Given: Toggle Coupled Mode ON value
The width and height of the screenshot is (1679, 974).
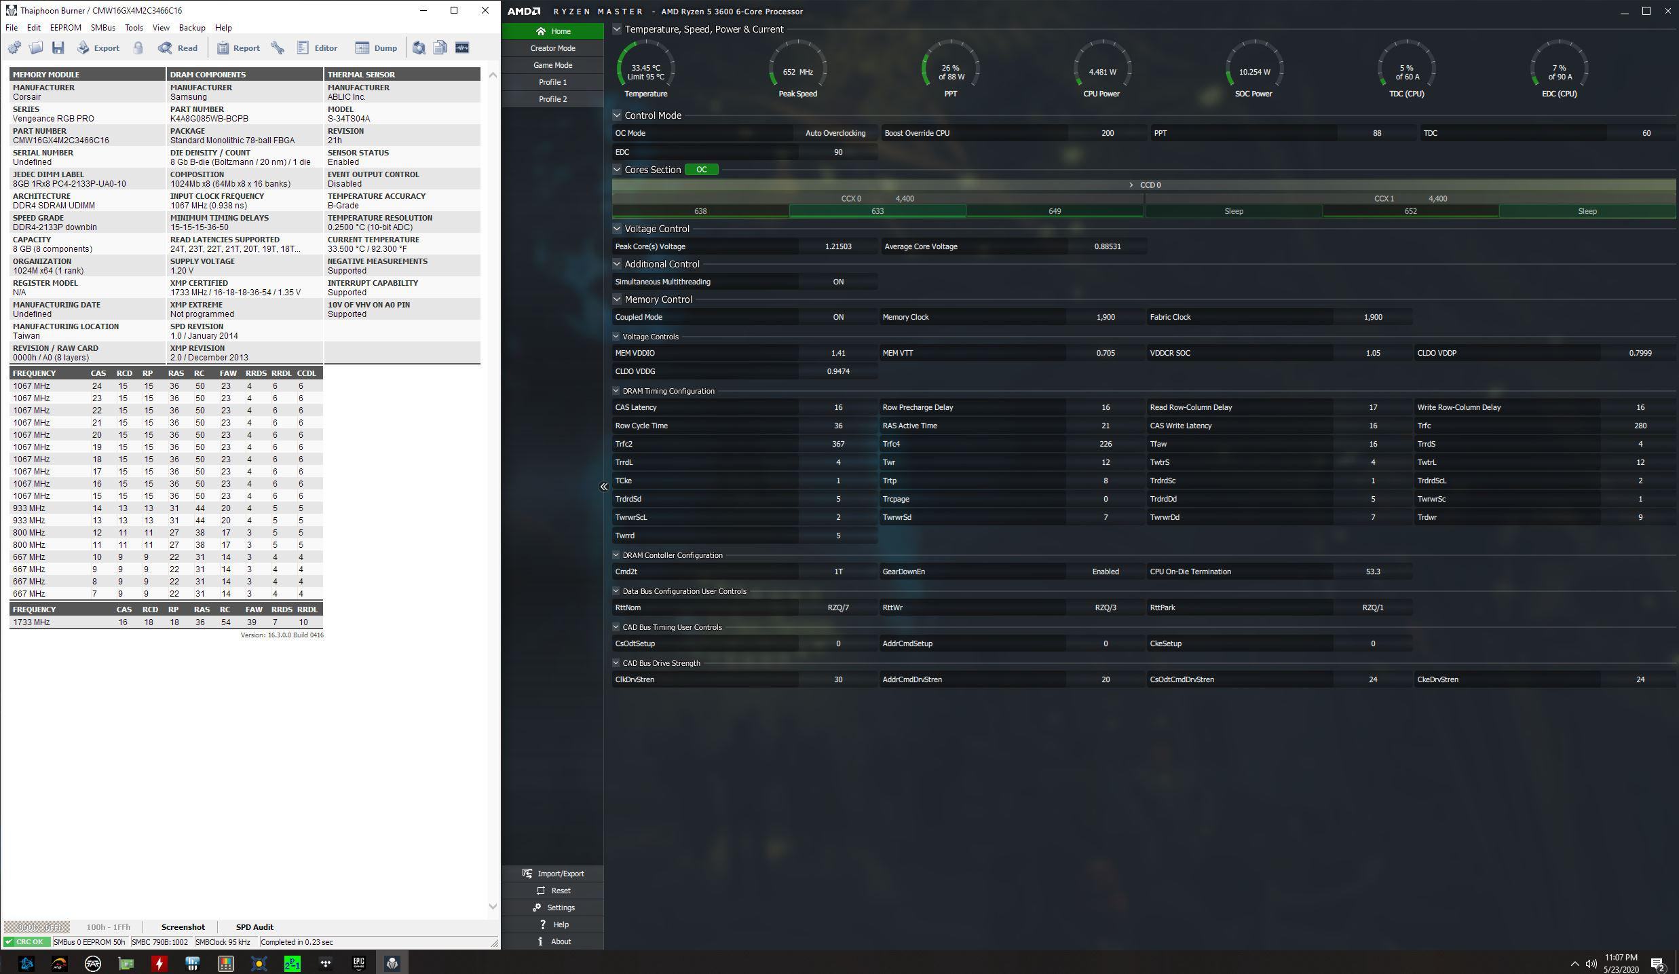Looking at the screenshot, I should click(838, 317).
